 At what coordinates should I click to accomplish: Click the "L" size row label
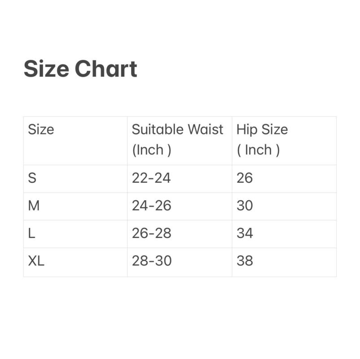click(31, 233)
